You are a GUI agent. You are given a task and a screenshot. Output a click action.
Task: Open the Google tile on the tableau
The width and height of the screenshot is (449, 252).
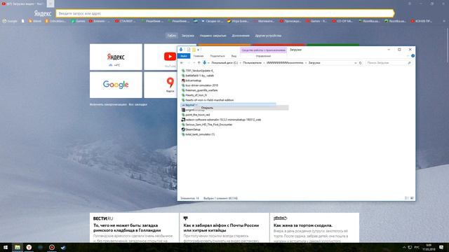pyautogui.click(x=116, y=85)
